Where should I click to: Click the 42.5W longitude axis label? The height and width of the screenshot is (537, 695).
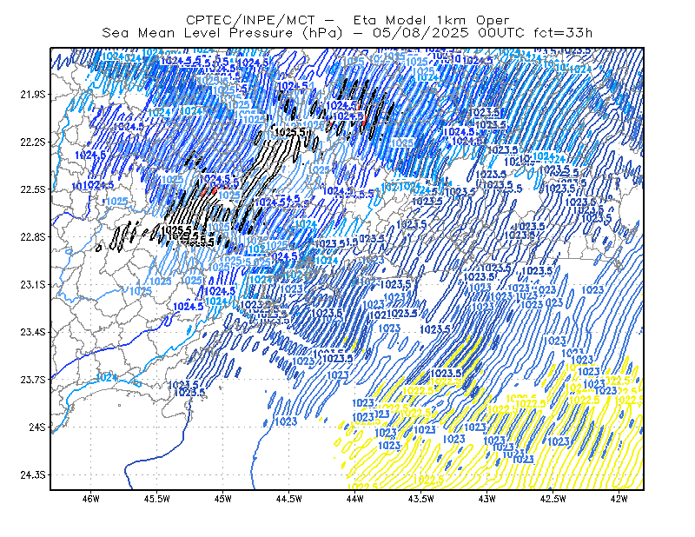[x=553, y=499]
